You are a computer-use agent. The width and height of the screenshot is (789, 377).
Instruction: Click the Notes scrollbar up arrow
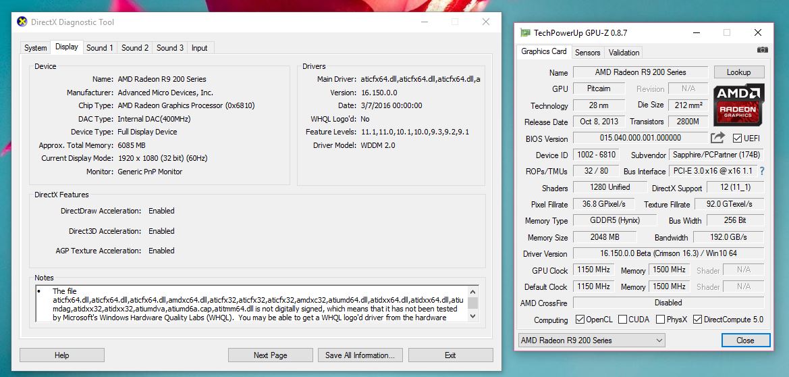coord(472,292)
